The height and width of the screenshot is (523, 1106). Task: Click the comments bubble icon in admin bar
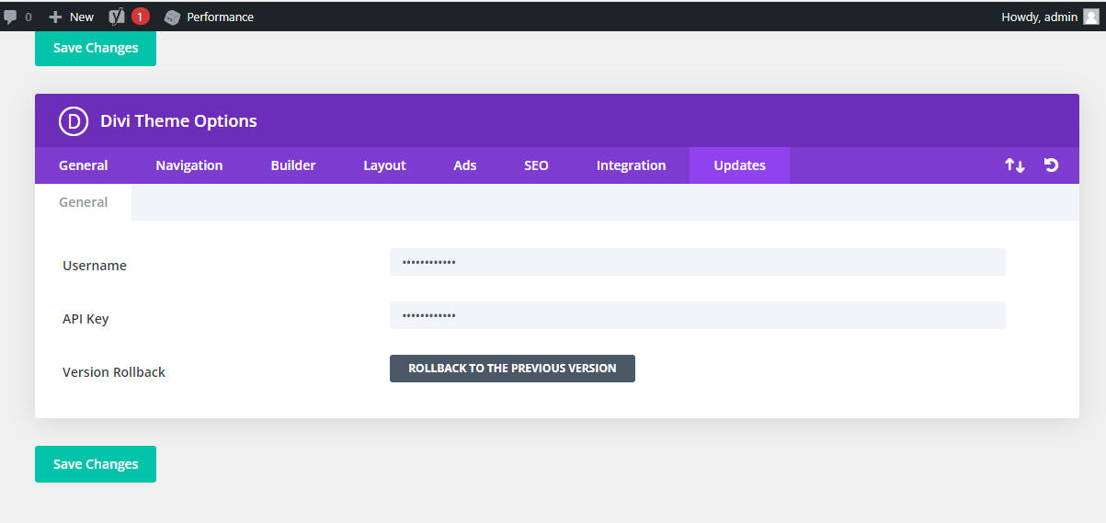(x=11, y=17)
